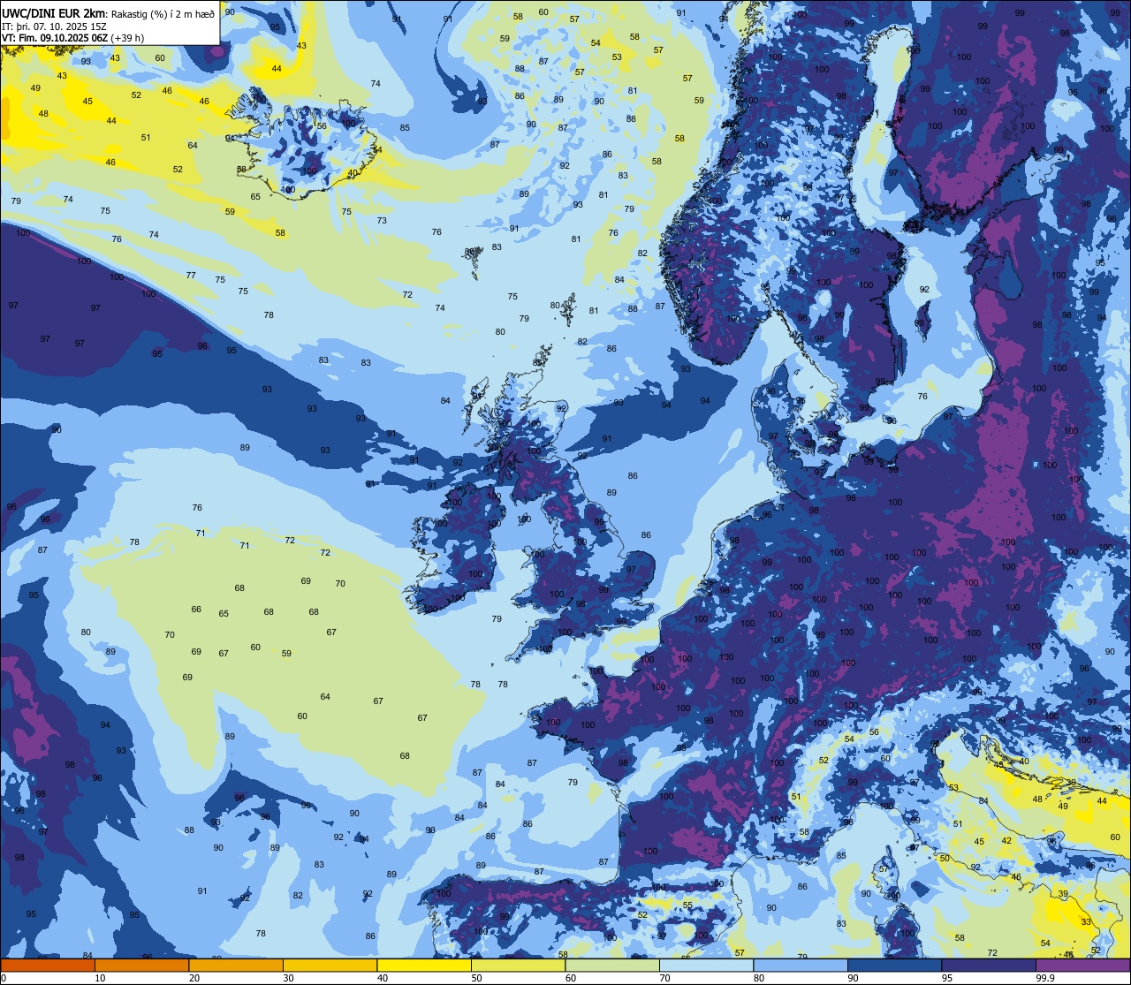Click the "10" label under the color scale
Screen dimensions: 1131x985
click(100, 978)
